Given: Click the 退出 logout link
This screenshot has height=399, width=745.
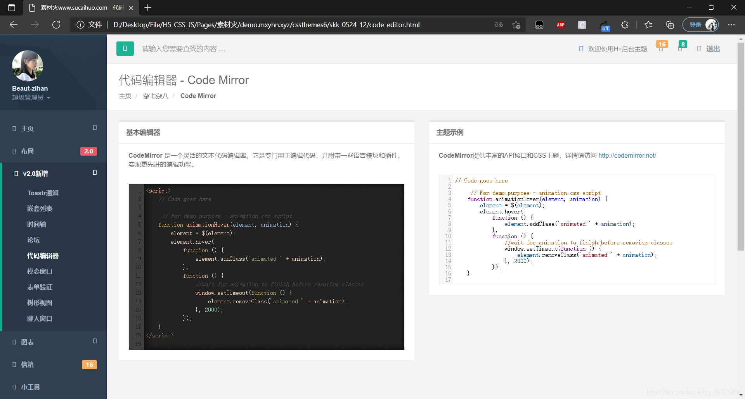Looking at the screenshot, I should [709, 49].
